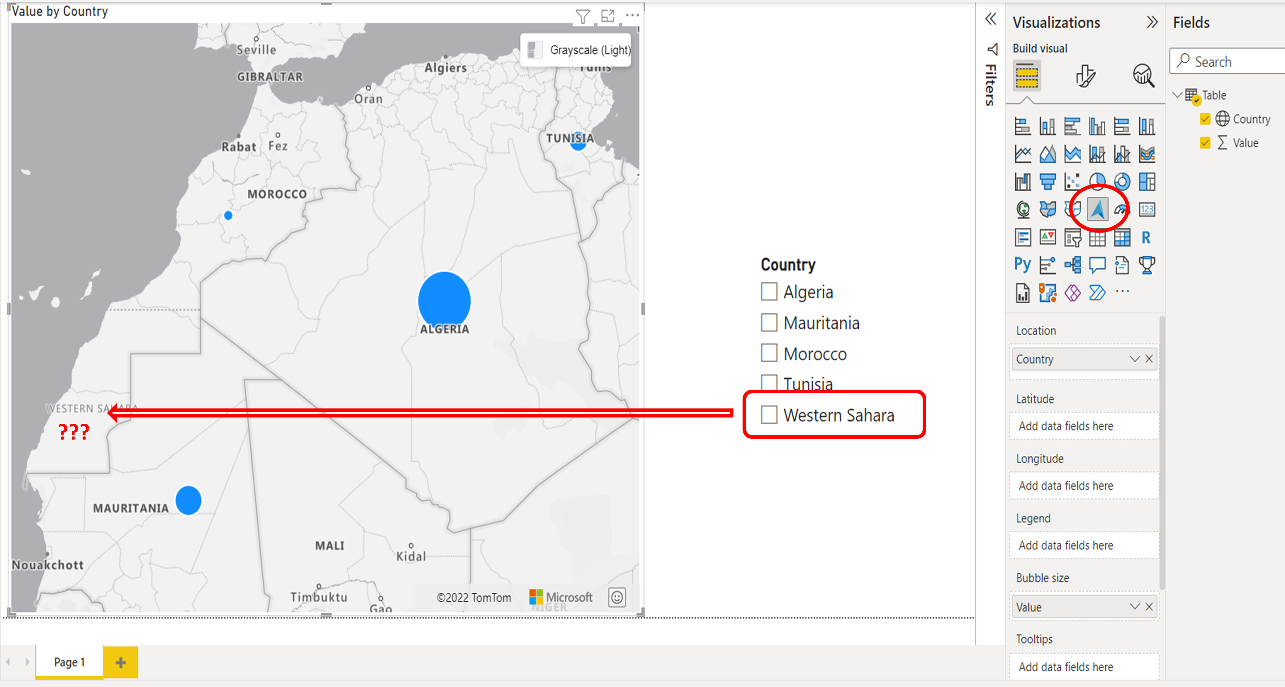This screenshot has width=1285, height=687.
Task: Check the Western Sahara slicer checkbox
Action: click(769, 414)
